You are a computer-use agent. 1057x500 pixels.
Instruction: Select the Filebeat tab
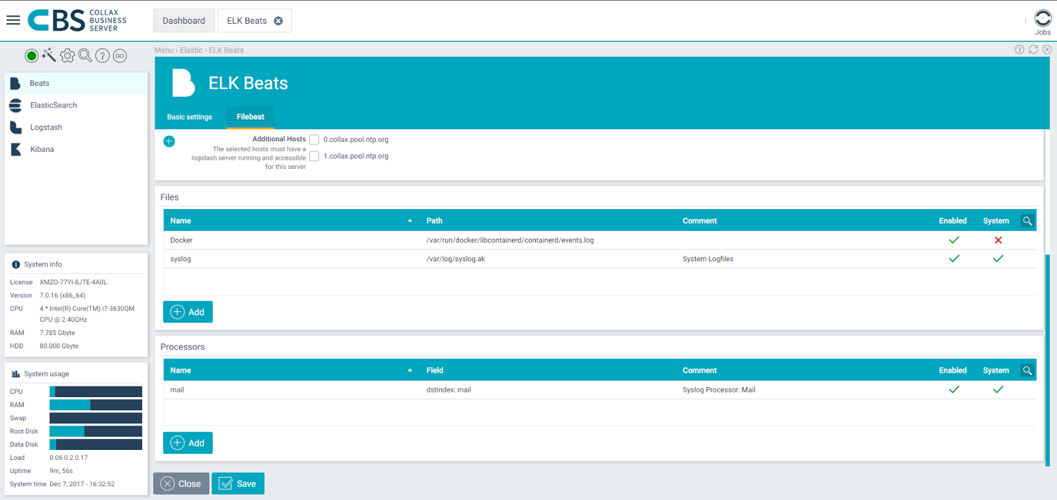click(x=250, y=117)
